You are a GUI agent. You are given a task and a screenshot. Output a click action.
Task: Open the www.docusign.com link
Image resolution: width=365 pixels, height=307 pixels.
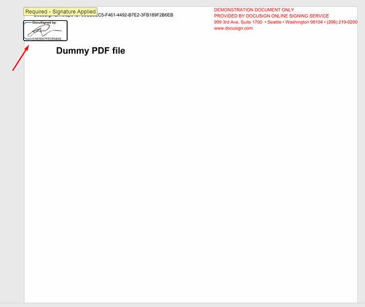coord(234,28)
